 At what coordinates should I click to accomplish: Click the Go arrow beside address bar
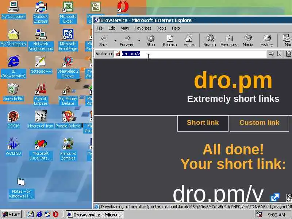[271, 54]
